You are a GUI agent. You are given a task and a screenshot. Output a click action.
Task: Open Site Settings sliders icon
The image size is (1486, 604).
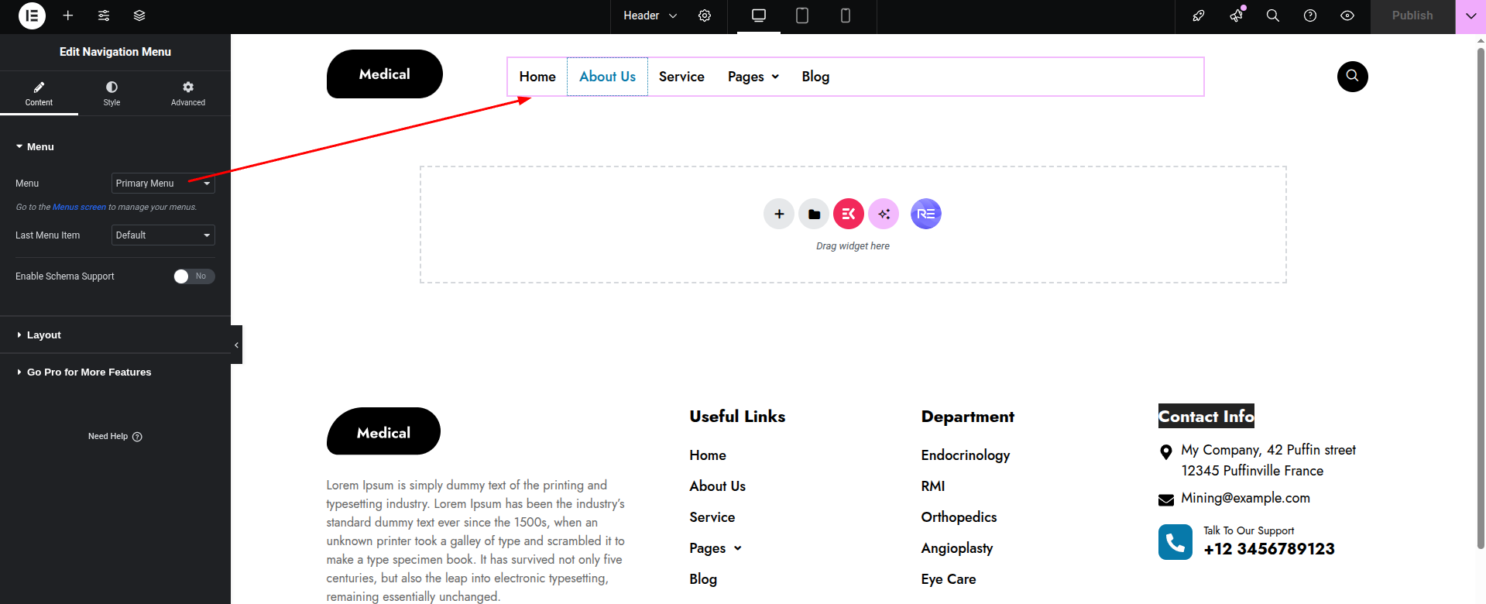(104, 15)
